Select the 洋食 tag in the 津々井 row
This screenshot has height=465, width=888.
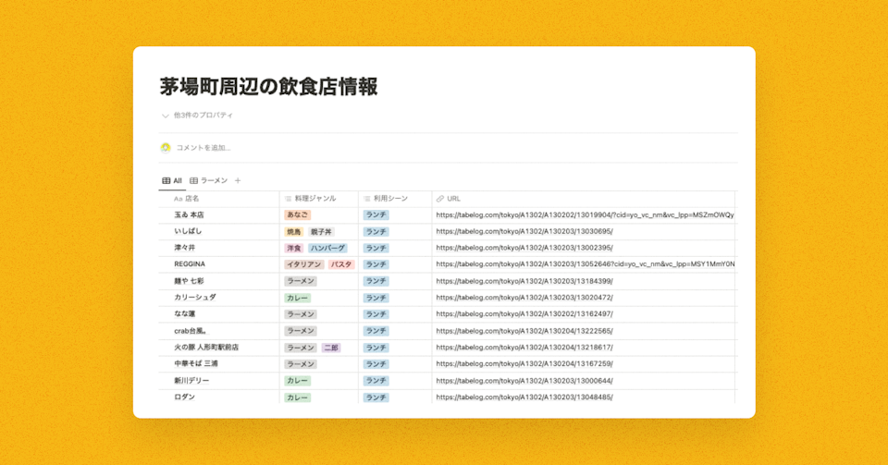pos(294,248)
